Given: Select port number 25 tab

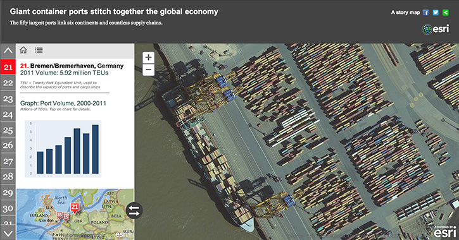Looking at the screenshot, I should 8,130.
